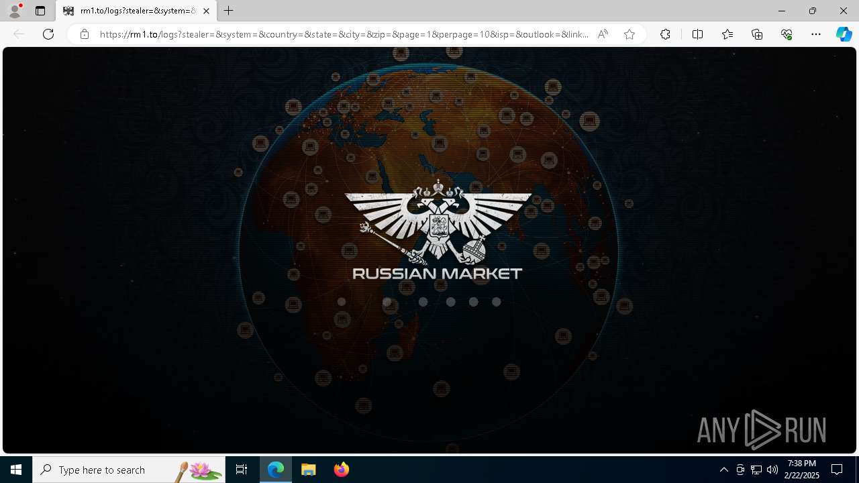
Task: Open Edge Settings and more menu
Action: pos(816,34)
